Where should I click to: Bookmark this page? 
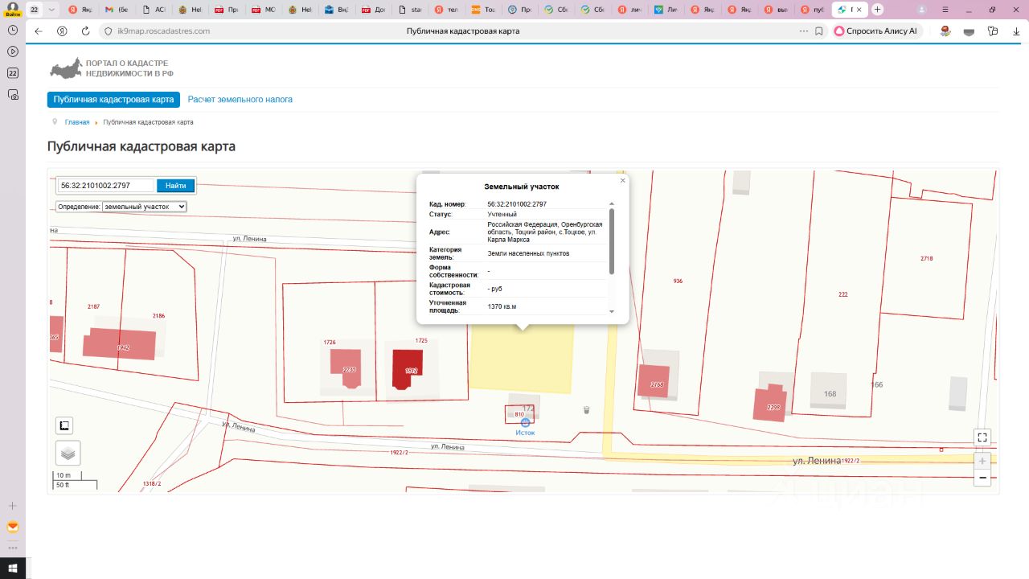(818, 31)
